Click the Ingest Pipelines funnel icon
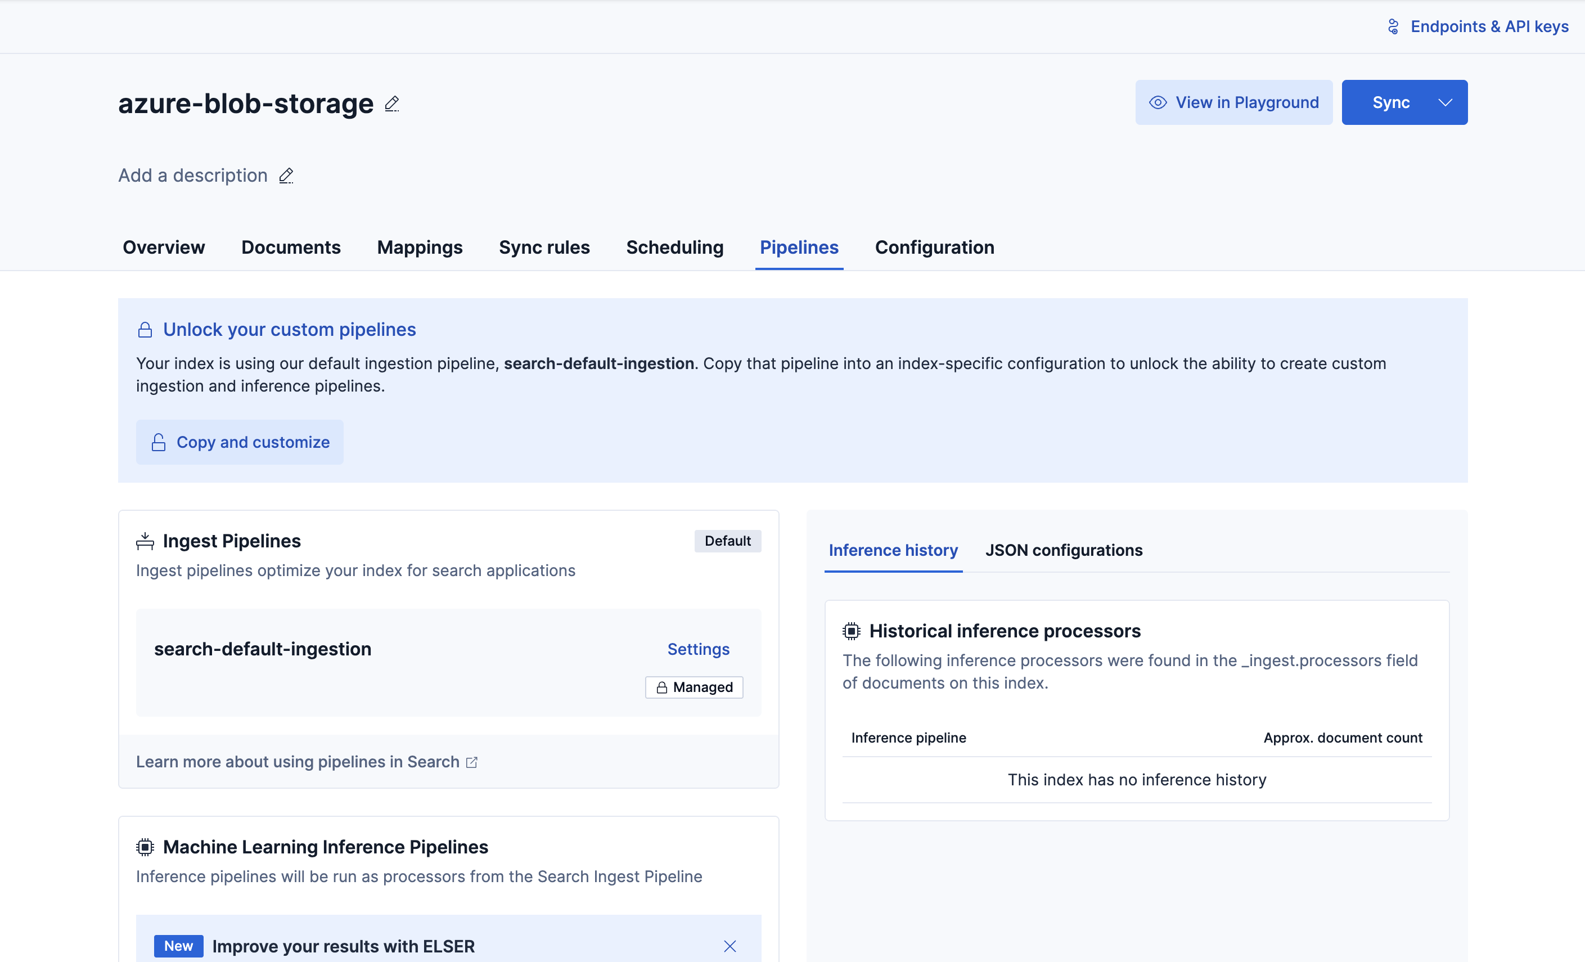The width and height of the screenshot is (1585, 962). tap(145, 541)
